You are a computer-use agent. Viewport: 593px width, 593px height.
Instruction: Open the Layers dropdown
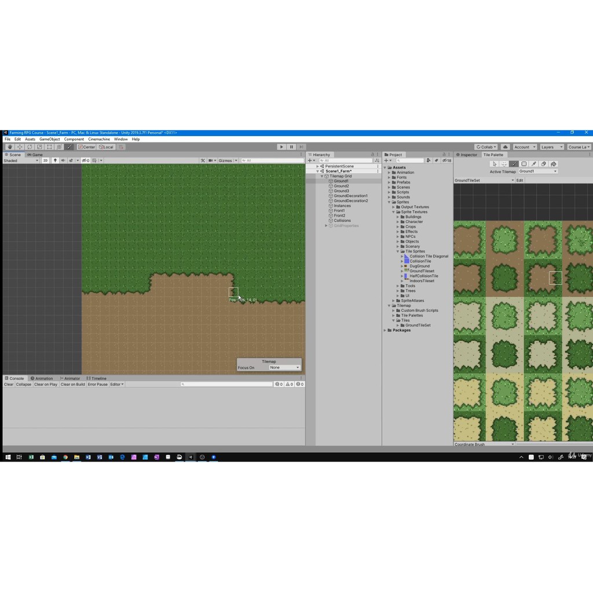[x=551, y=147]
